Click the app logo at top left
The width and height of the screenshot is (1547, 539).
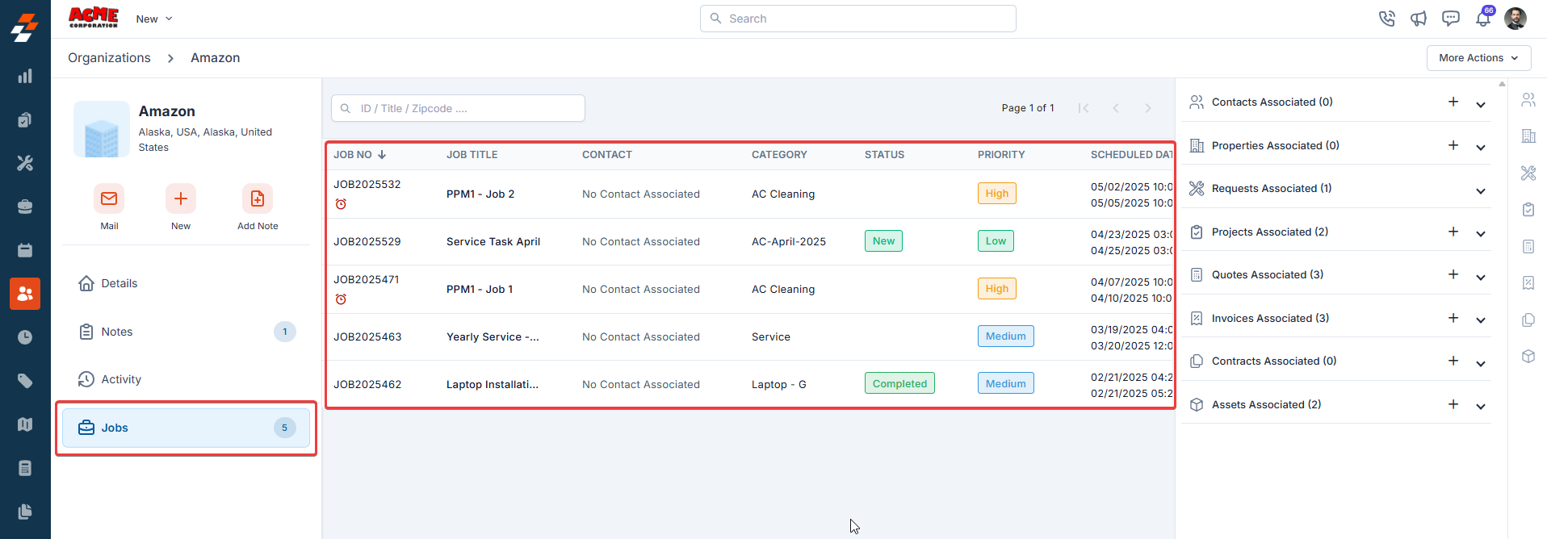tap(25, 27)
